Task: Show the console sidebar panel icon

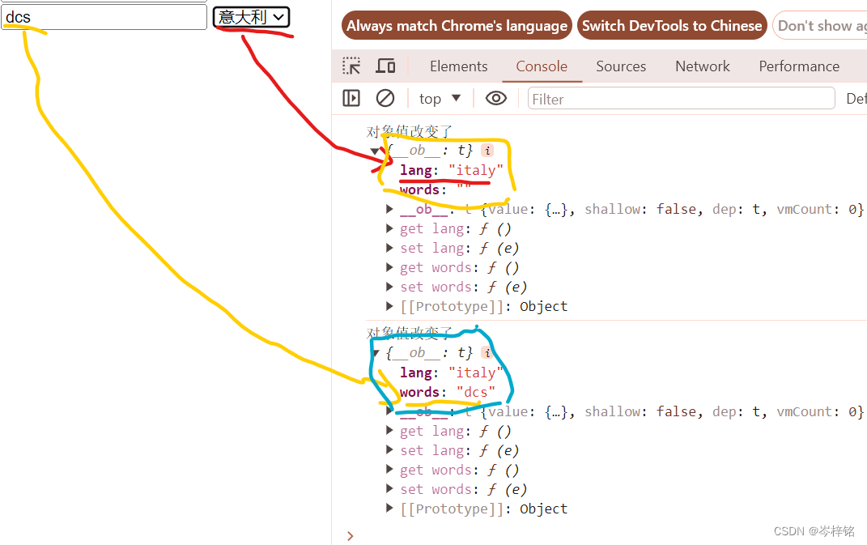Action: point(350,98)
